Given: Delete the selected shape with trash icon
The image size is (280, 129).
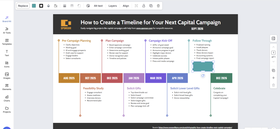Looking at the screenshot, I should [158, 6].
